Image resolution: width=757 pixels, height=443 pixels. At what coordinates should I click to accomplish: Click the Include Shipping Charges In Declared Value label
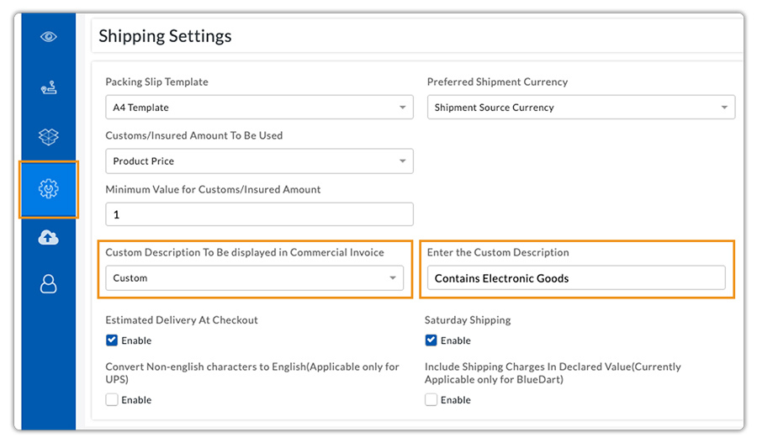point(553,373)
